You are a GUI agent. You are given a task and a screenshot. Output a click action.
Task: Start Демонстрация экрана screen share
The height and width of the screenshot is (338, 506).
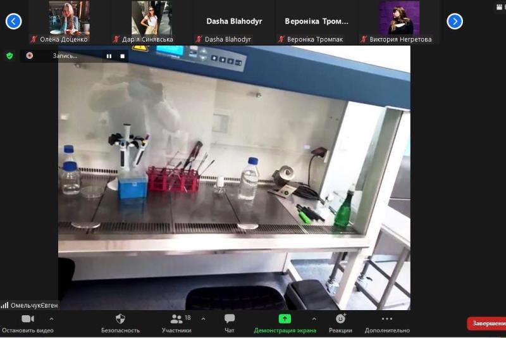coord(285,324)
